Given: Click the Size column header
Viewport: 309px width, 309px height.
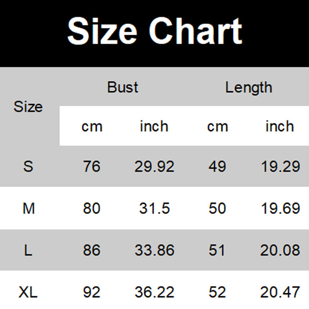Looking at the screenshot, I should pos(28,107).
